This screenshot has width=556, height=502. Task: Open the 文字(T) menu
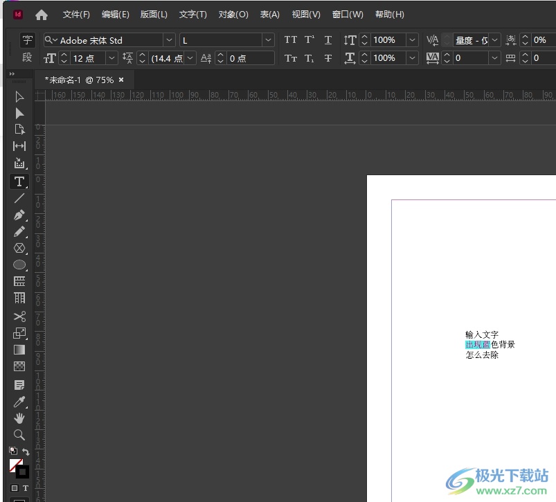pos(192,15)
